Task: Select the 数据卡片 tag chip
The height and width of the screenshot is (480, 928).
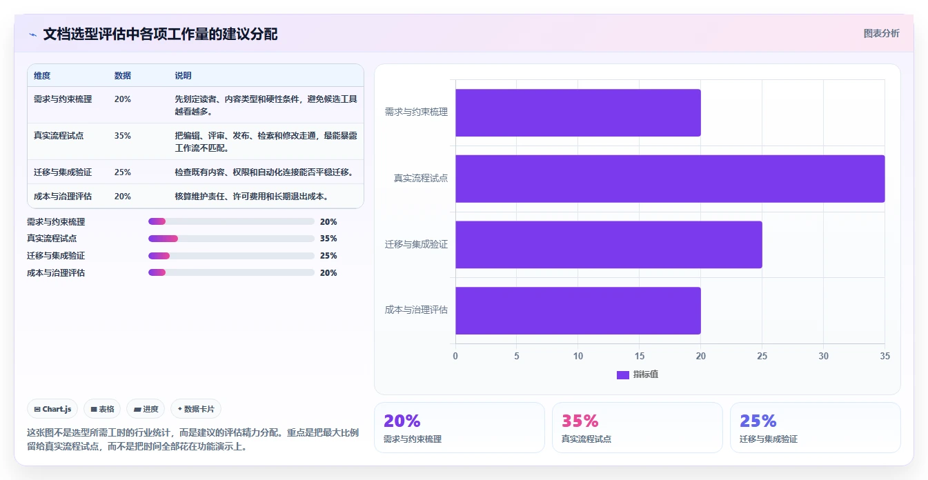Action: [x=196, y=409]
